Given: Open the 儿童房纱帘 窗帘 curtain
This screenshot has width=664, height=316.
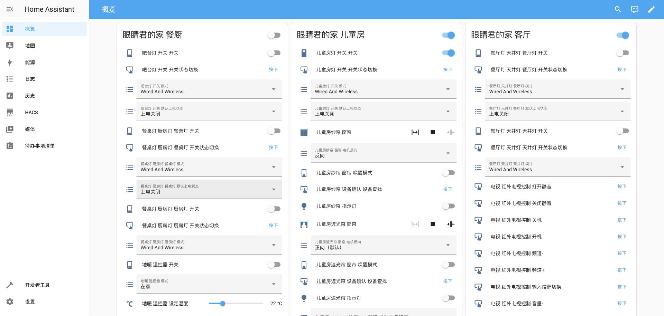Looking at the screenshot, I should point(415,132).
